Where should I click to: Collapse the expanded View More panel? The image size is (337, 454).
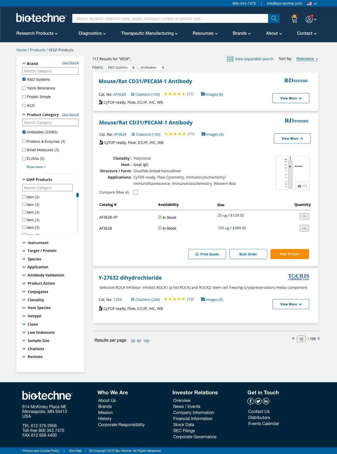(x=292, y=138)
